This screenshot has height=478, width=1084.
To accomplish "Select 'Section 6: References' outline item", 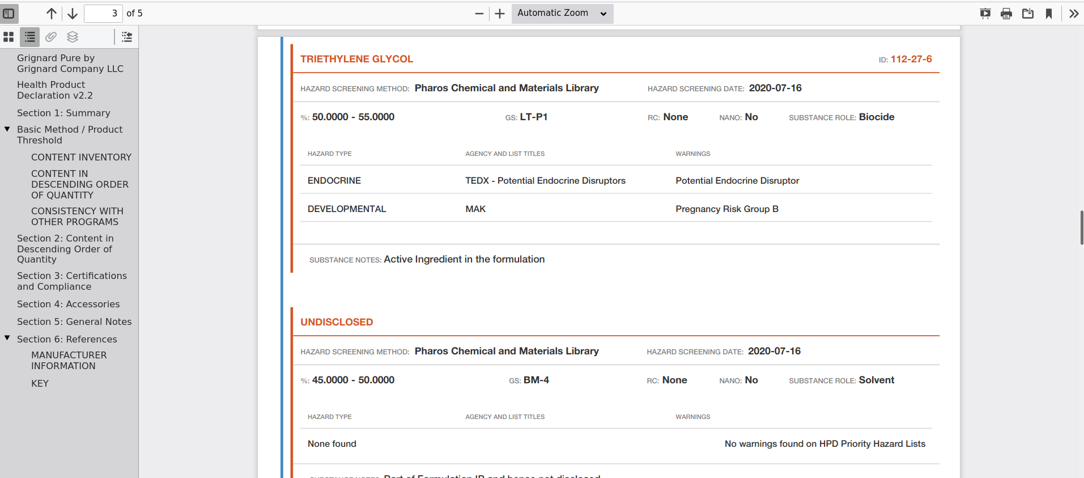I will [67, 339].
